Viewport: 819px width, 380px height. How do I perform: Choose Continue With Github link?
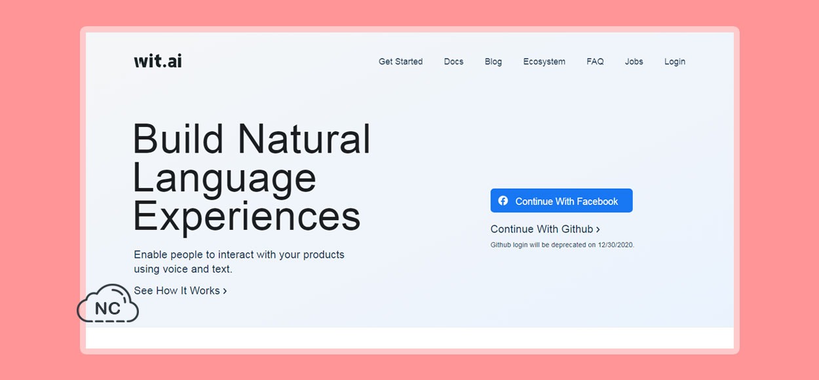tap(545, 229)
